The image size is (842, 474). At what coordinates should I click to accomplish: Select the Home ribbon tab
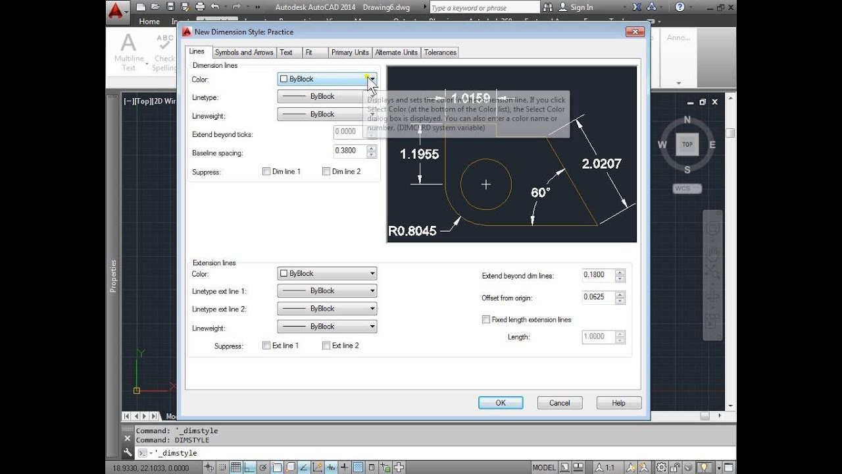149,21
